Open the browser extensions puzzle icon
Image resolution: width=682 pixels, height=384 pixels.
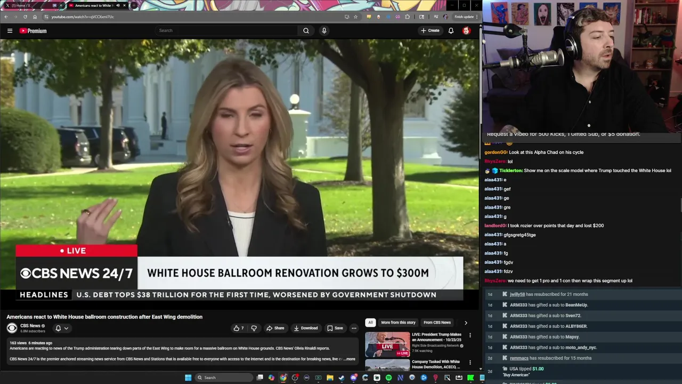tap(408, 17)
